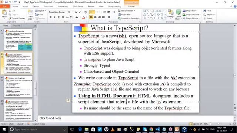Expand the Numbering list dropdown
This screenshot has height=133, width=237.
(x=100, y=12)
